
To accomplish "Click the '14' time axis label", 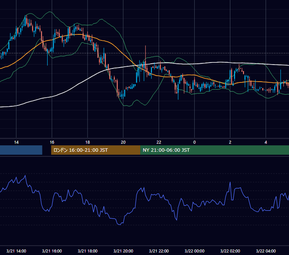I will (16, 142).
